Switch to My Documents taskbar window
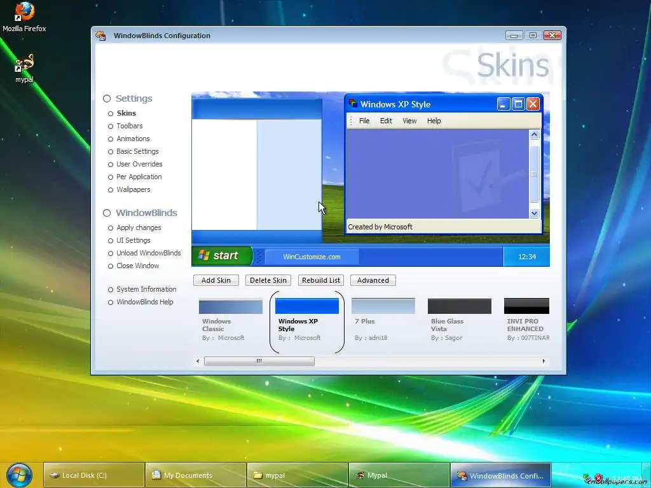This screenshot has width=651, height=488. tap(196, 475)
